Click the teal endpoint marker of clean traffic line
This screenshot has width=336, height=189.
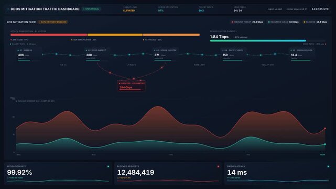point(325,144)
